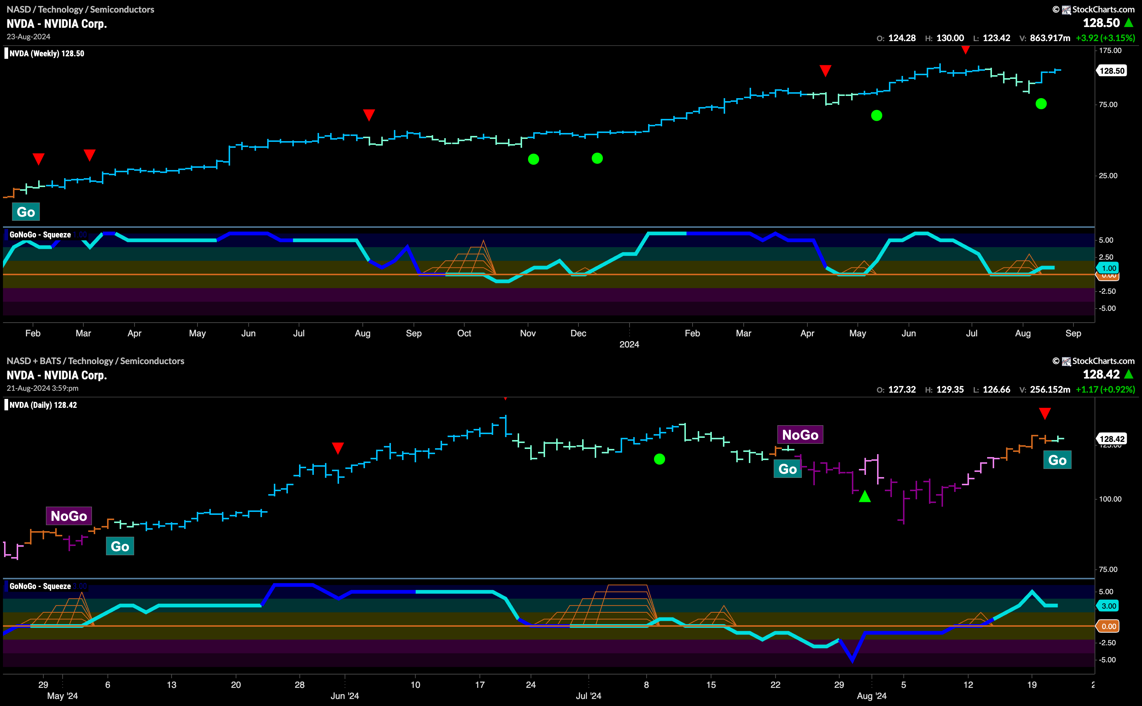Click the Jul '24 label on daily axis
This screenshot has height=706, width=1142.
click(588, 696)
